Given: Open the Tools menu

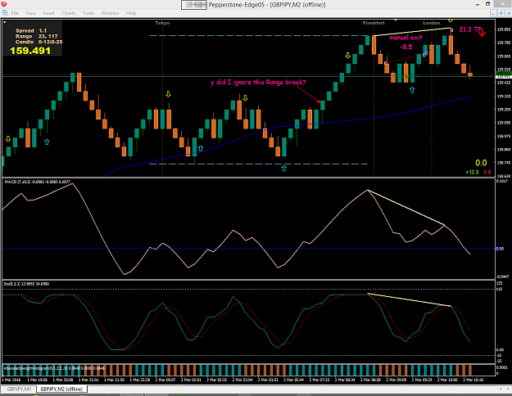Looking at the screenshot, I should point(88,13).
